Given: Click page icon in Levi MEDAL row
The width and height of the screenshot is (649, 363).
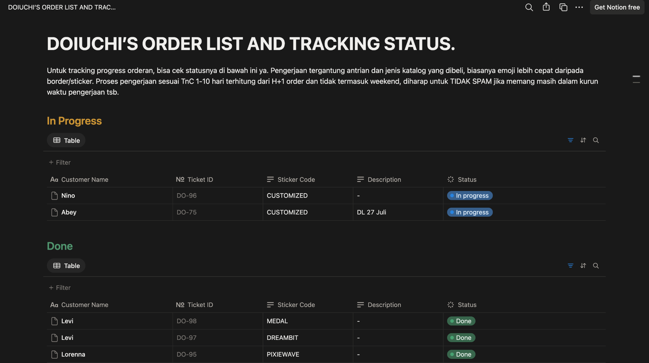Looking at the screenshot, I should [x=55, y=321].
